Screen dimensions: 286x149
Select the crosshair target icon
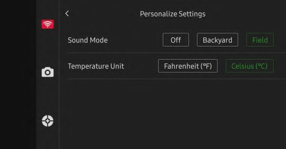pos(48,121)
